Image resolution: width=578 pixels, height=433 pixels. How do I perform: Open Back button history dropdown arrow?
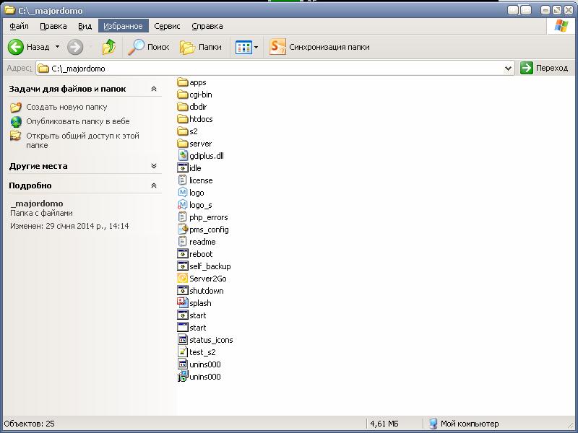58,47
